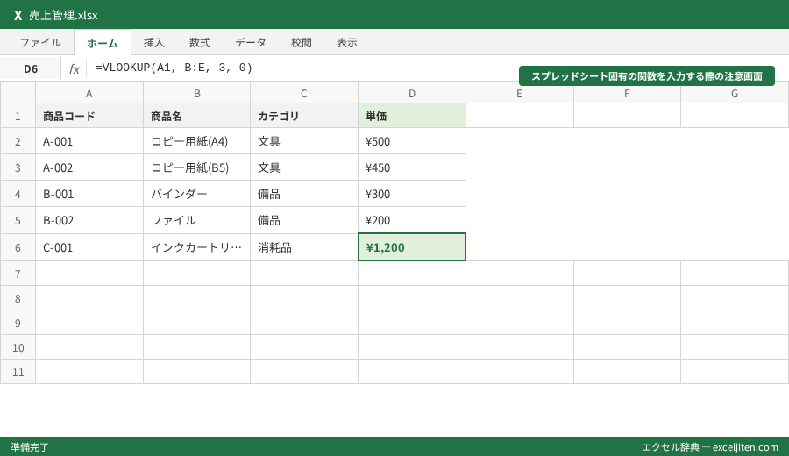Image resolution: width=789 pixels, height=456 pixels.
Task: Select column F header
Action: tap(627, 93)
